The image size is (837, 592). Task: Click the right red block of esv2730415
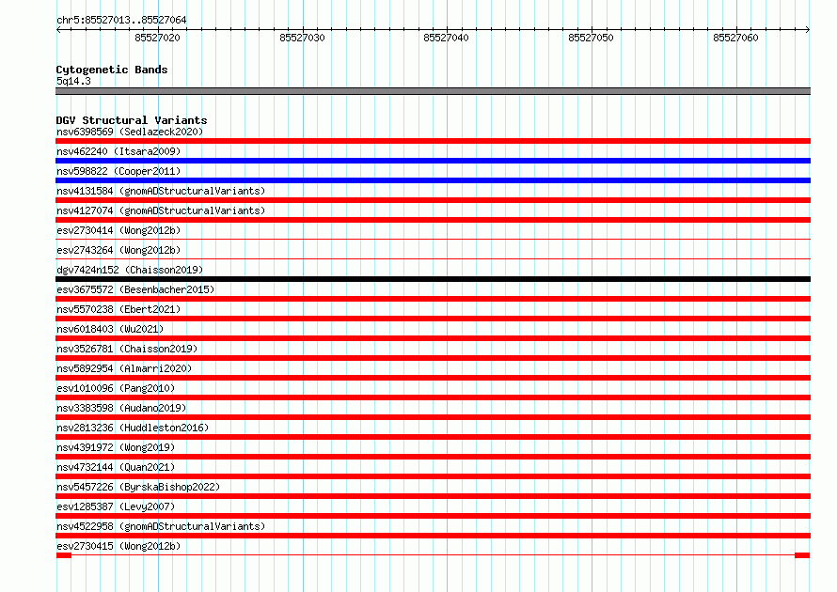(802, 555)
